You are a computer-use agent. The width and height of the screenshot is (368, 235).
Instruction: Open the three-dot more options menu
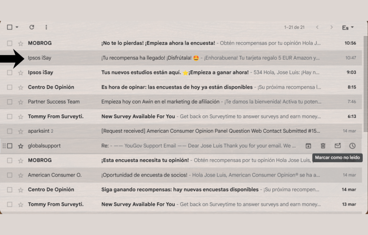click(46, 27)
